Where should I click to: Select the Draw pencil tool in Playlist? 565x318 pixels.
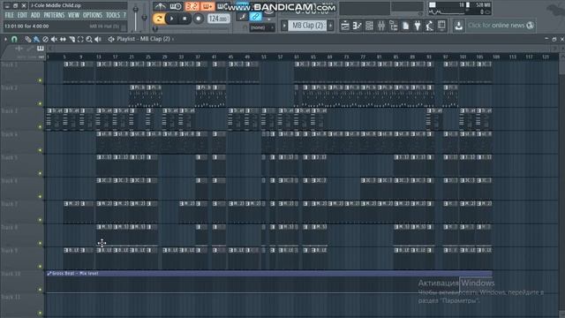[27, 39]
